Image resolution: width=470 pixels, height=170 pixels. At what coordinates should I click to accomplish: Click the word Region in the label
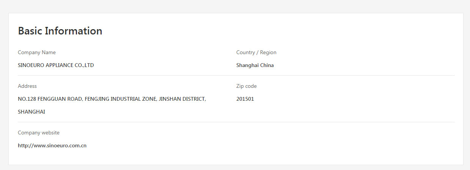pyautogui.click(x=268, y=52)
